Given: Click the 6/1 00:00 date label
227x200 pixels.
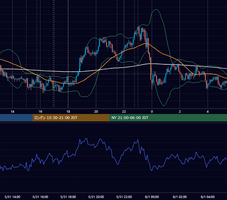Looking at the screenshot, I should pos(152,197).
